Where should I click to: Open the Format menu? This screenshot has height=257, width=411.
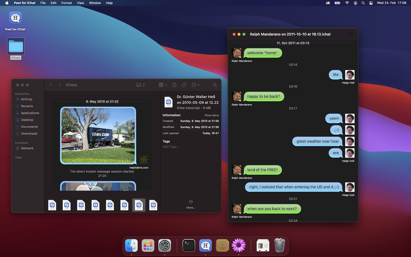[66, 3]
